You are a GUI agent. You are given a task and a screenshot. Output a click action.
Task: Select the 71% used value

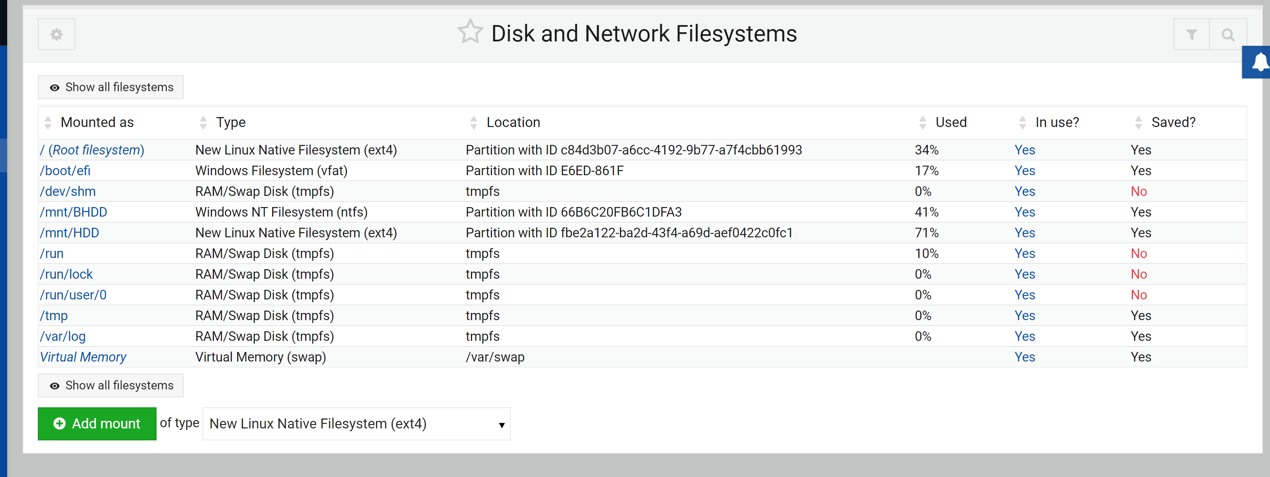coord(926,233)
